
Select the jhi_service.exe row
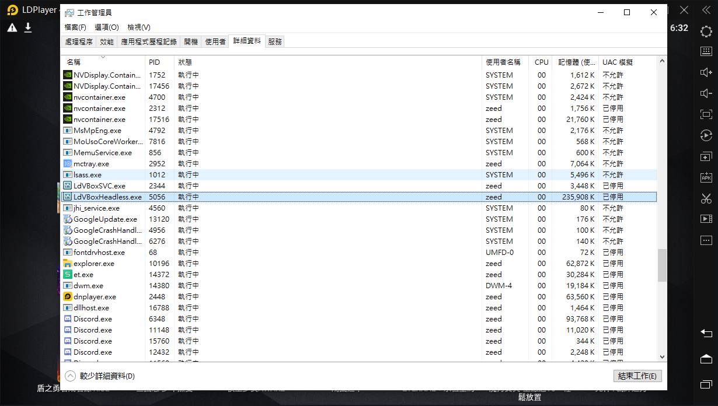click(359, 208)
